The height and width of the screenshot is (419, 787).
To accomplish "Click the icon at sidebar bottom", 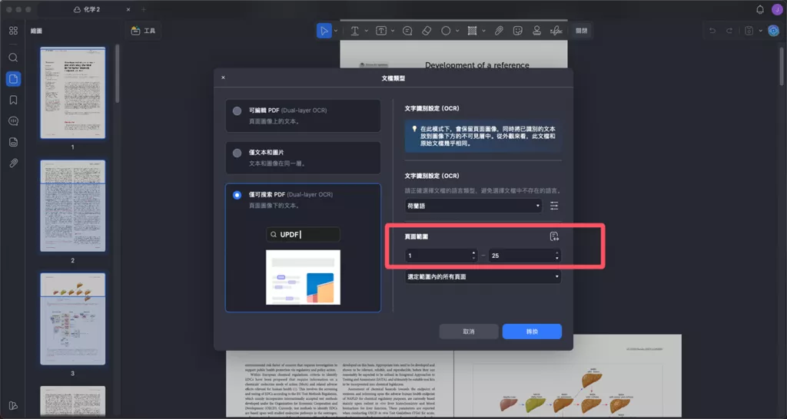I will [x=14, y=405].
